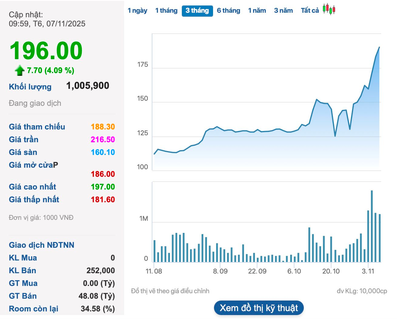Click the tallest volume bar in chart
397x319 pixels.
click(372, 226)
